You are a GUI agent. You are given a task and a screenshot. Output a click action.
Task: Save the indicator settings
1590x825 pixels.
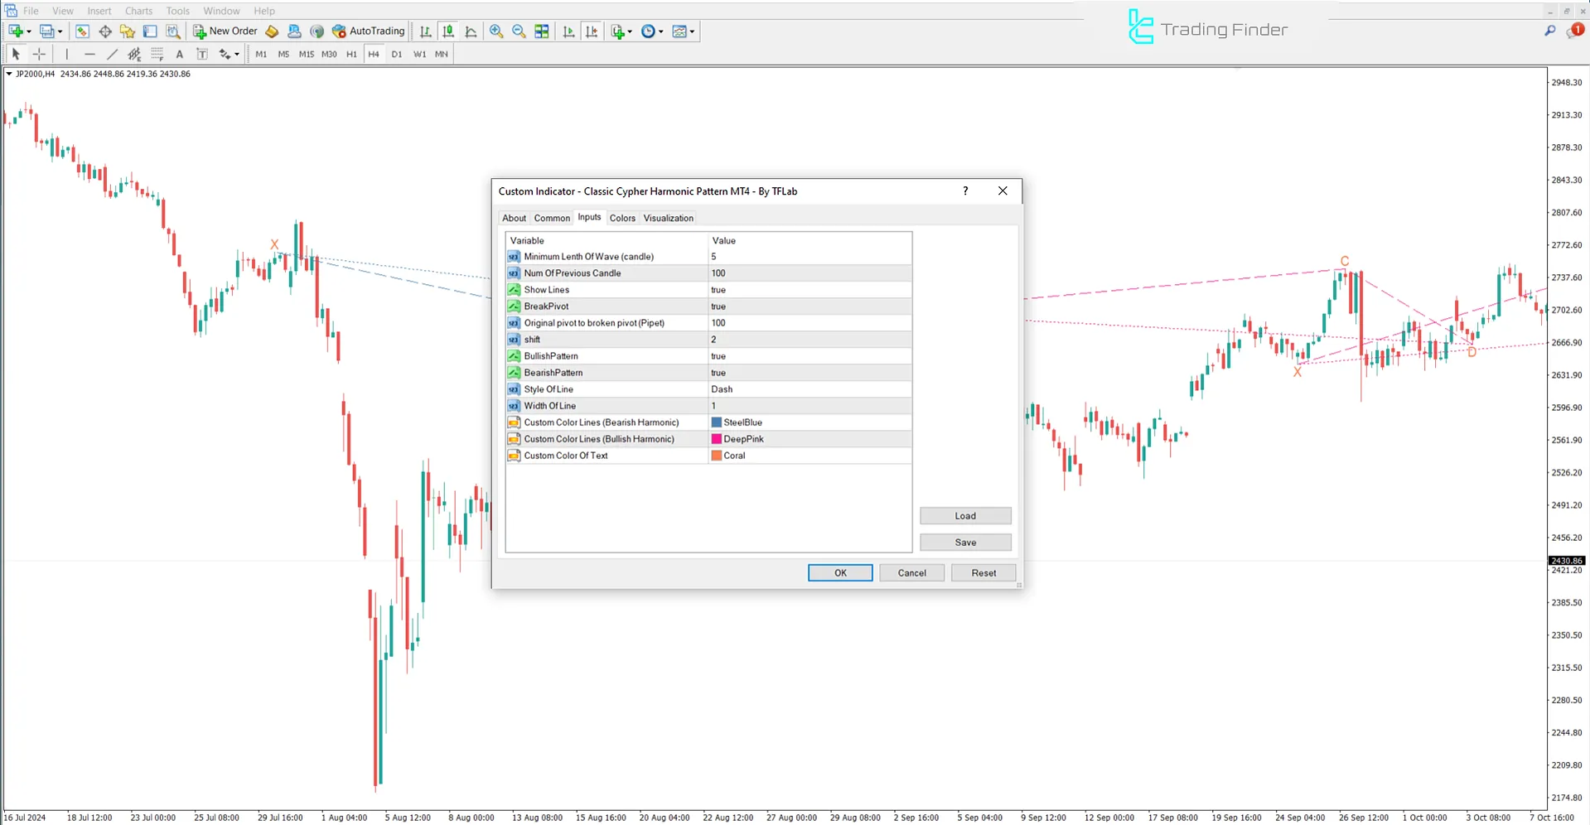point(964,542)
